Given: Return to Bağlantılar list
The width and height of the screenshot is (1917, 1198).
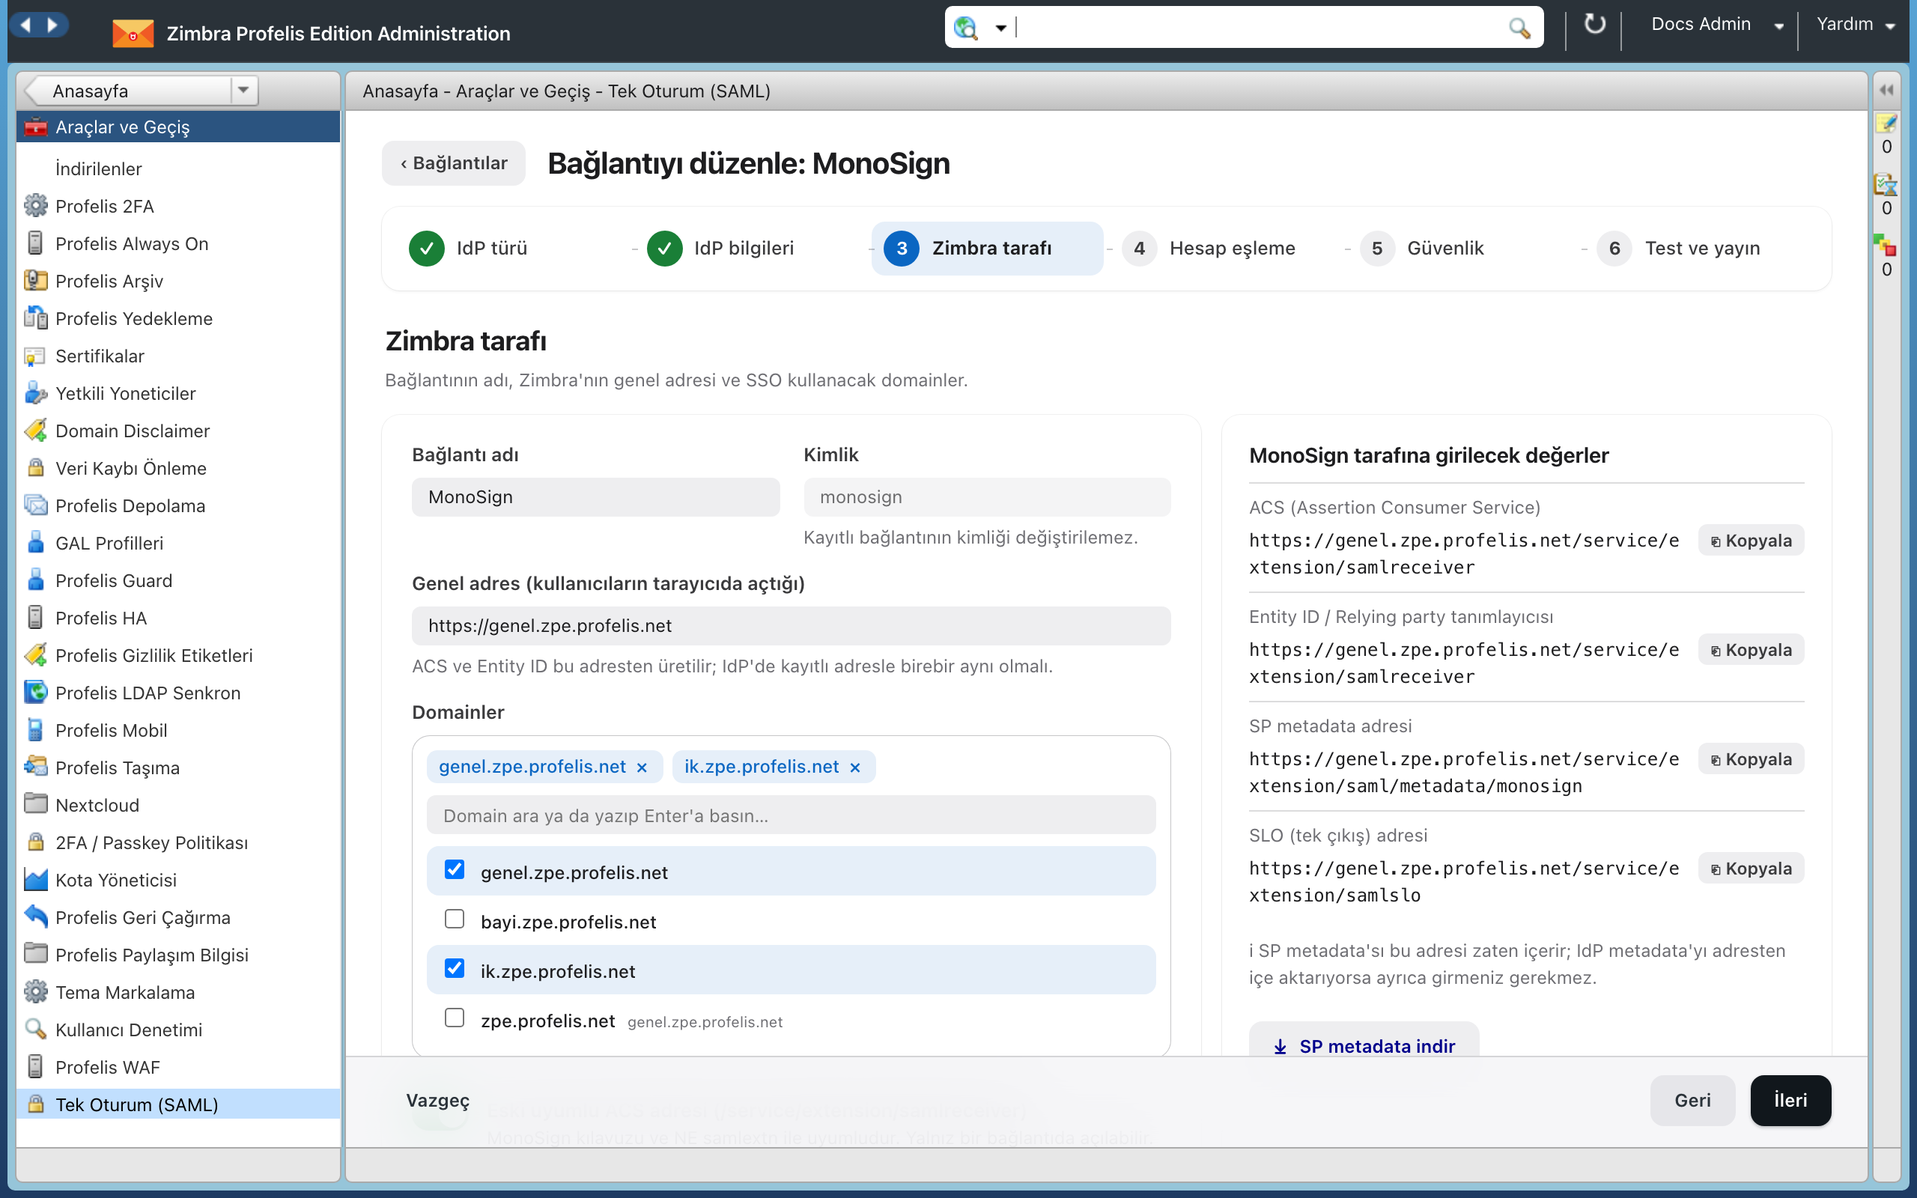Looking at the screenshot, I should point(453,163).
